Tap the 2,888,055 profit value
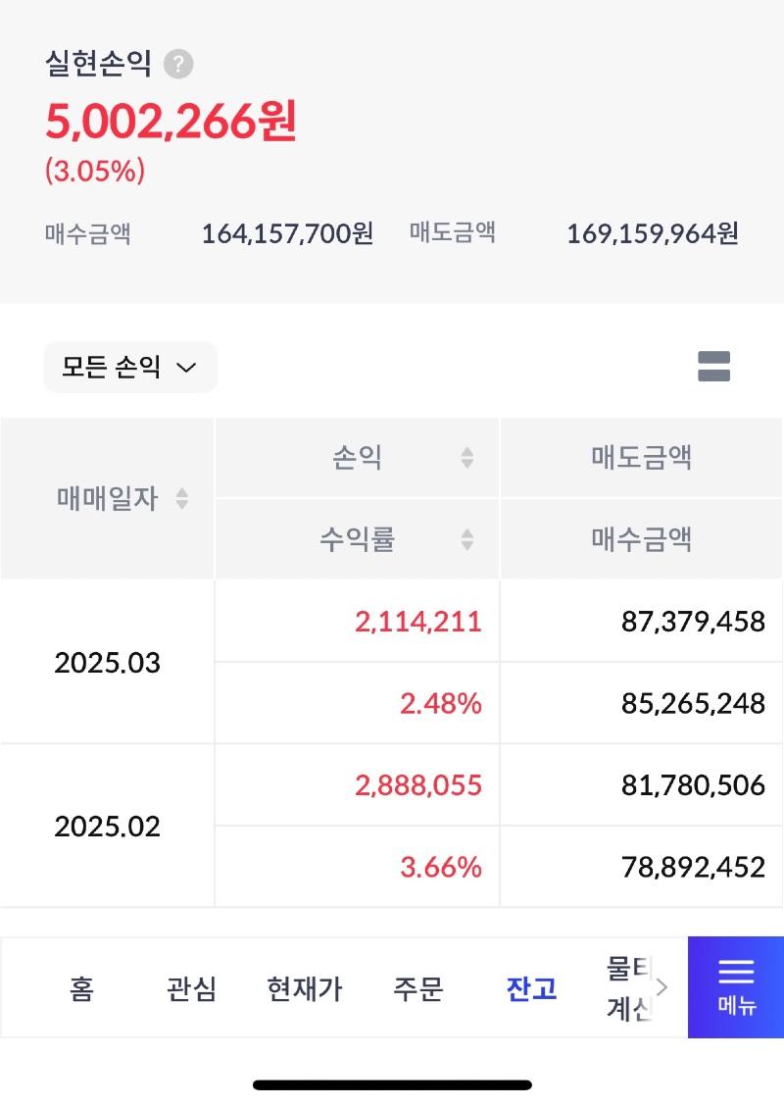This screenshot has width=784, height=1106. point(418,785)
